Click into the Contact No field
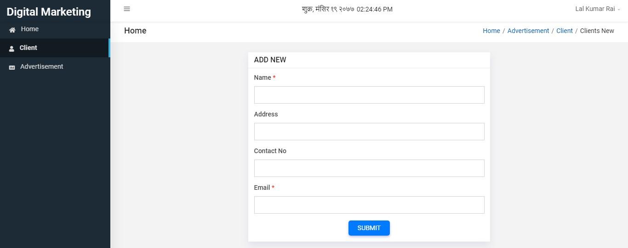Image resolution: width=628 pixels, height=248 pixels. coord(369,168)
